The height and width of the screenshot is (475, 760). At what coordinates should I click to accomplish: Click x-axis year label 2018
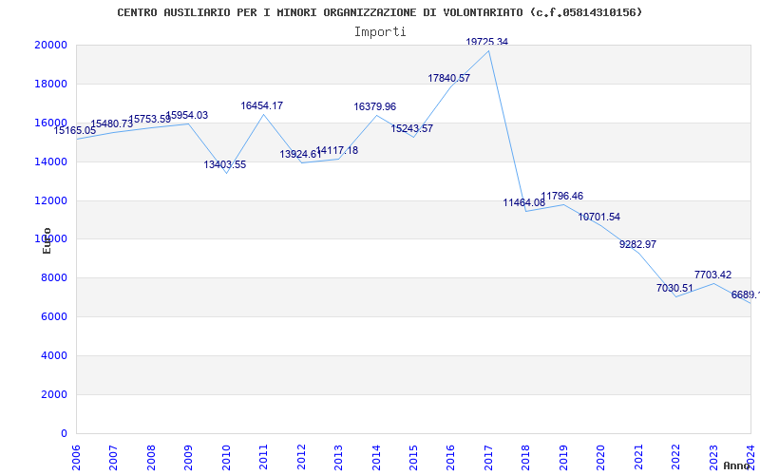pos(526,457)
